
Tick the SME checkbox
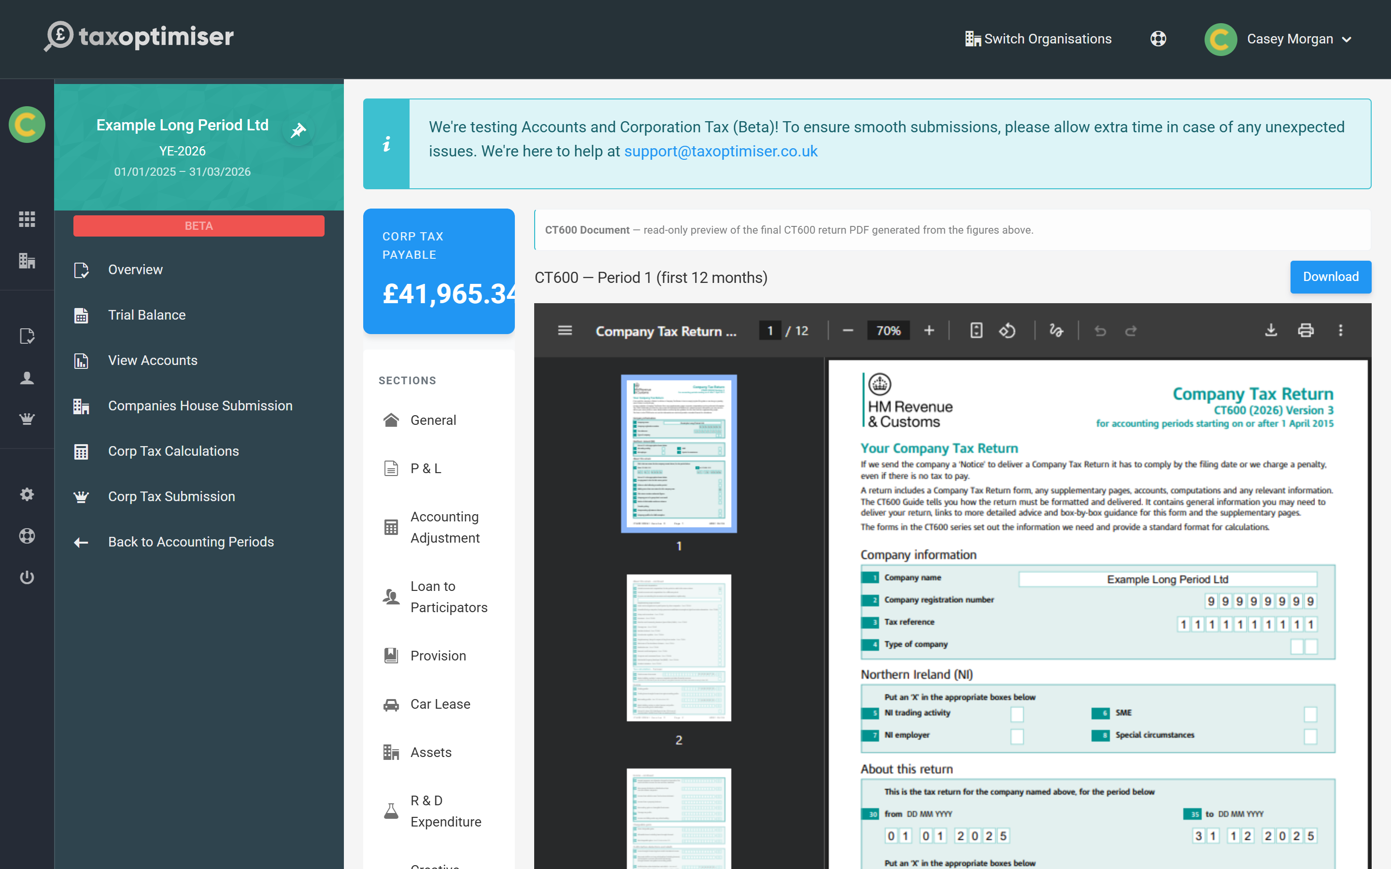tap(1310, 714)
